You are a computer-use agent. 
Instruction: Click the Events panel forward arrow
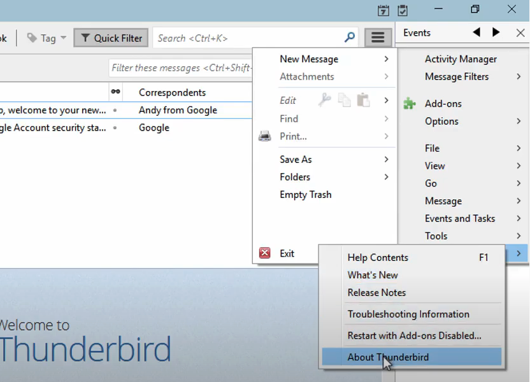click(x=496, y=32)
